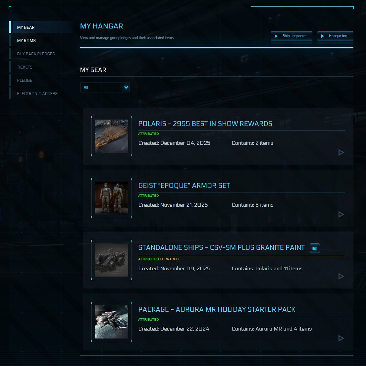Open Package – Aurora MR Holiday Starter Pack title
This screenshot has width=366, height=366.
click(217, 309)
